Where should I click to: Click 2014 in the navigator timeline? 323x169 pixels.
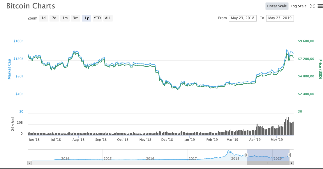click(x=65, y=159)
